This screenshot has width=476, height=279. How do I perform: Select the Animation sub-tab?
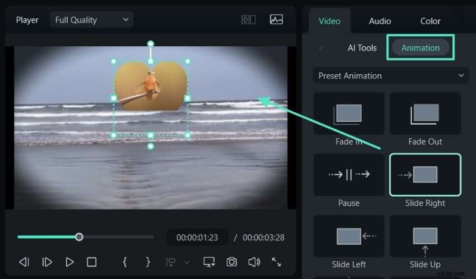pyautogui.click(x=421, y=47)
